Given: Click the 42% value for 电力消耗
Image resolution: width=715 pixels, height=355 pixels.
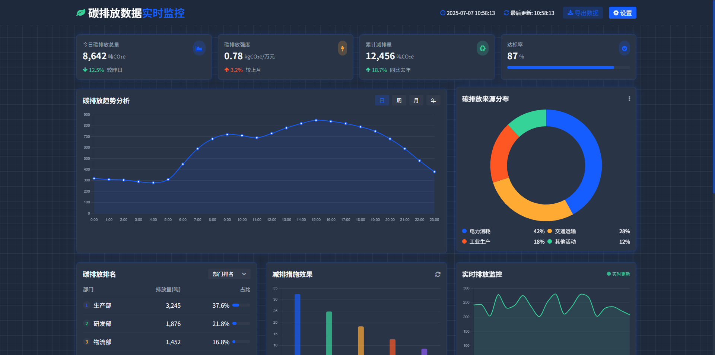Looking at the screenshot, I should pyautogui.click(x=539, y=231).
